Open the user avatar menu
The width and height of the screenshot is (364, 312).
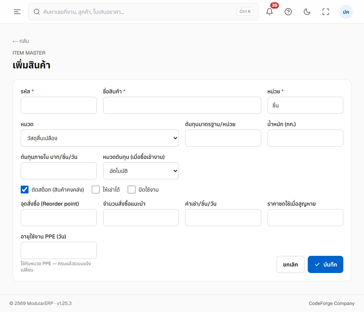tap(346, 12)
